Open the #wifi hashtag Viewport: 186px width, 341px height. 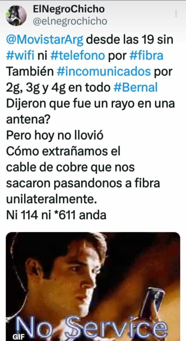pyautogui.click(x=20, y=56)
